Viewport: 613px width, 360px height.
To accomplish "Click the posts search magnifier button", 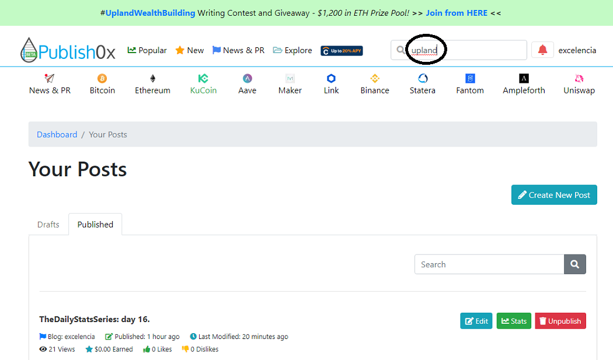I will (x=574, y=264).
